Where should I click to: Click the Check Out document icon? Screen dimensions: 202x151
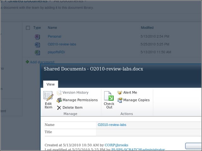[109, 96]
